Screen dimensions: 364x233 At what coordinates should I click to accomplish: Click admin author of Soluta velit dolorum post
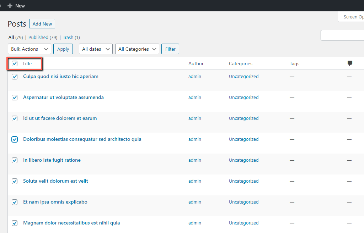point(195,181)
